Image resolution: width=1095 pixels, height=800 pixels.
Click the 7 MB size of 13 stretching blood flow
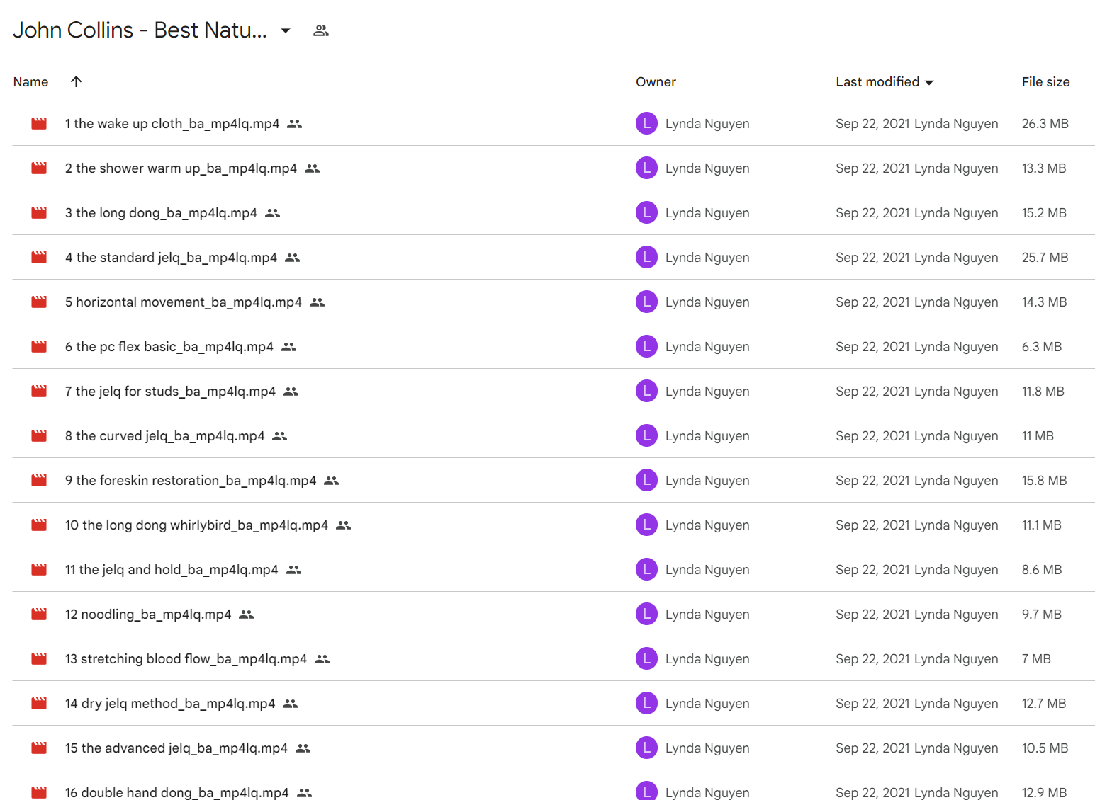[x=1036, y=659]
